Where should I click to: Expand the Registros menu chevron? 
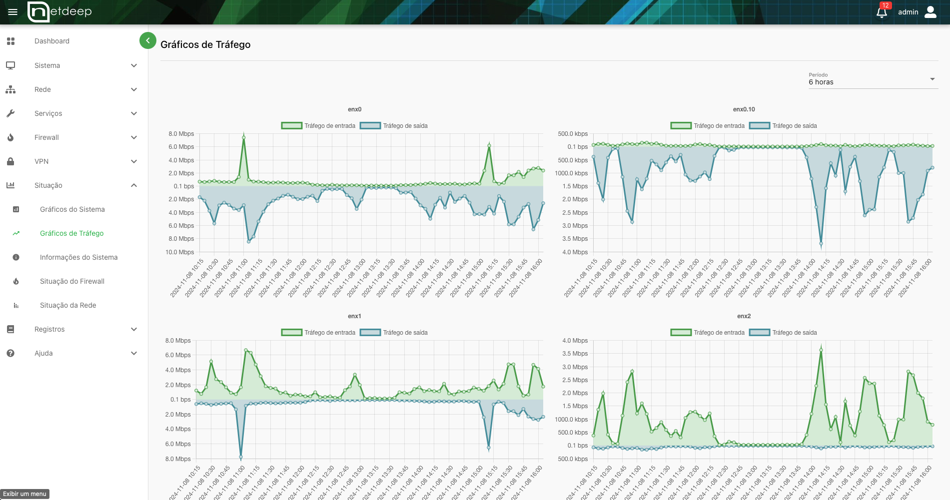click(134, 329)
